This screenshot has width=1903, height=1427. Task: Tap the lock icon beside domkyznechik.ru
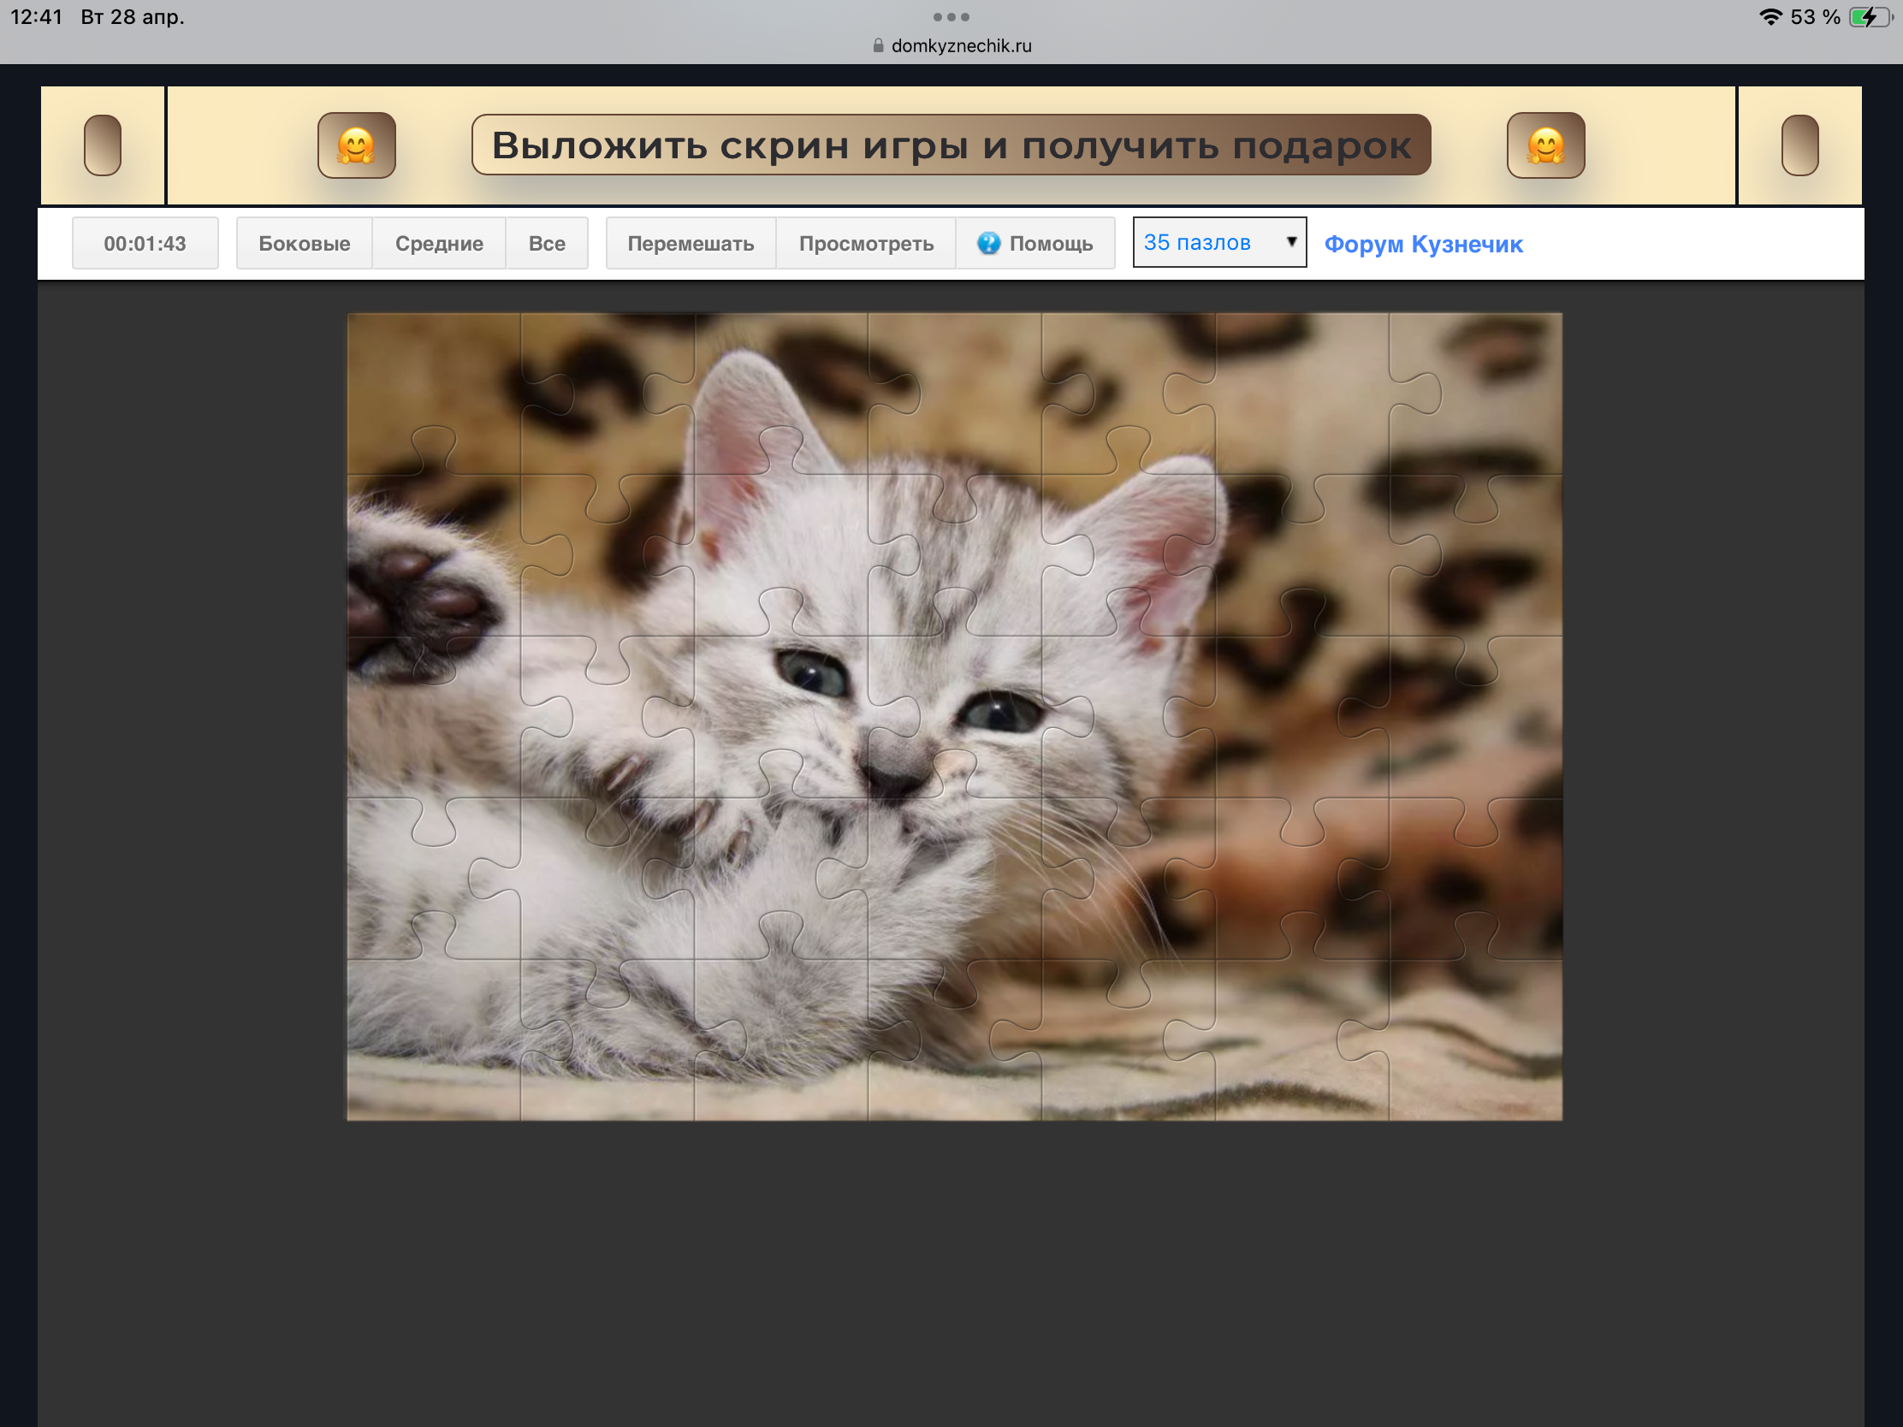[878, 45]
